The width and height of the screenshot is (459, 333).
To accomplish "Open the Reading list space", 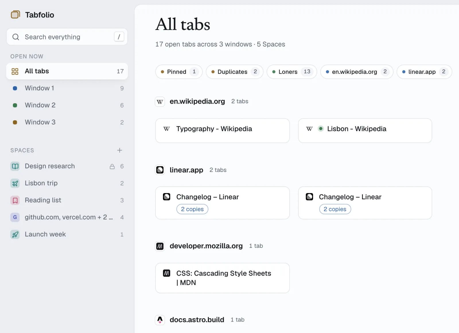I will pos(67,200).
